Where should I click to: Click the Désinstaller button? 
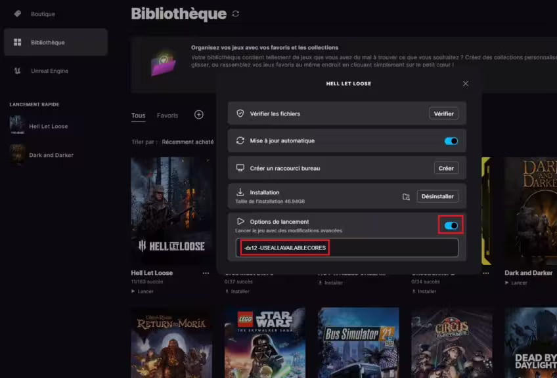pos(437,196)
